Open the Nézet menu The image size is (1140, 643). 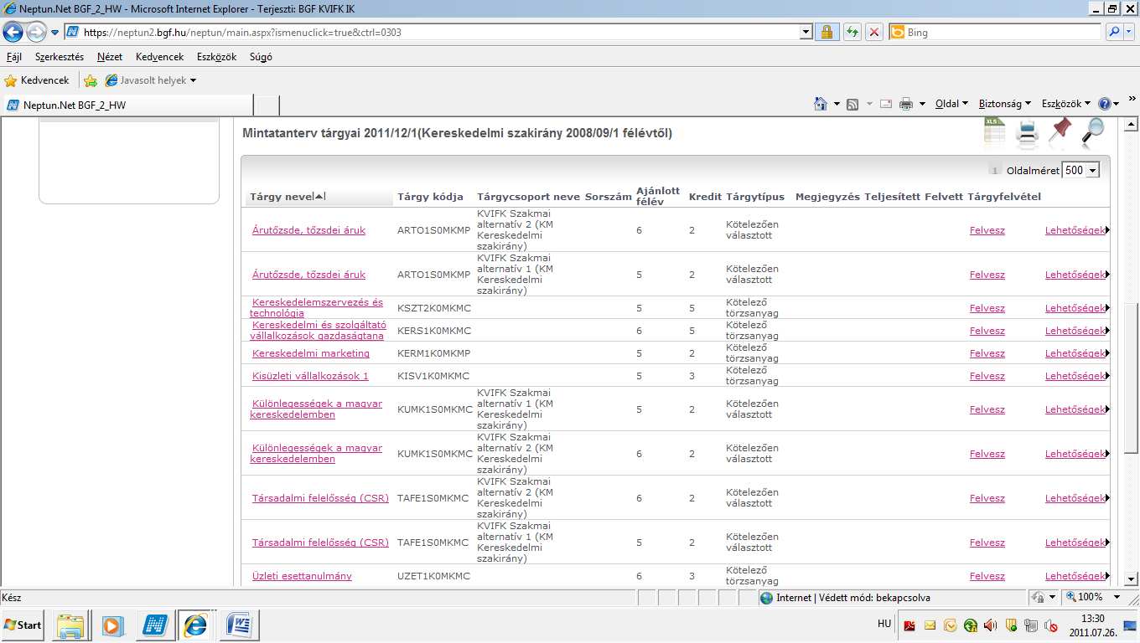110,57
